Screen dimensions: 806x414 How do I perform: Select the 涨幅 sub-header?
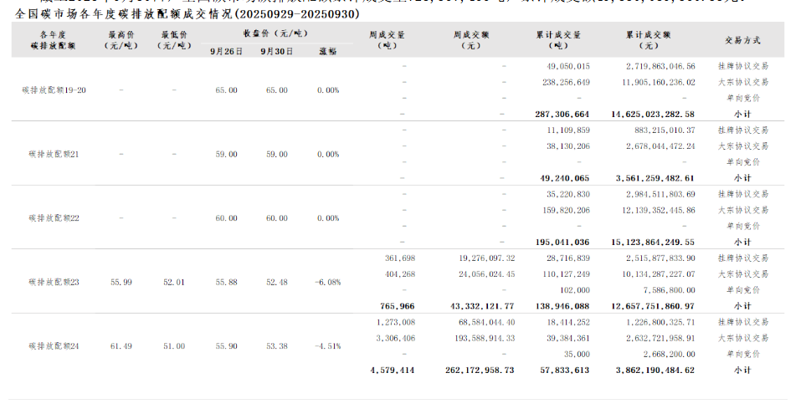point(328,51)
